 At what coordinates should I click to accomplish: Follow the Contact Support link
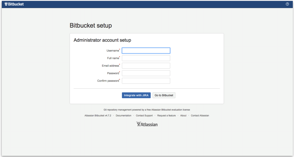[x=144, y=116]
